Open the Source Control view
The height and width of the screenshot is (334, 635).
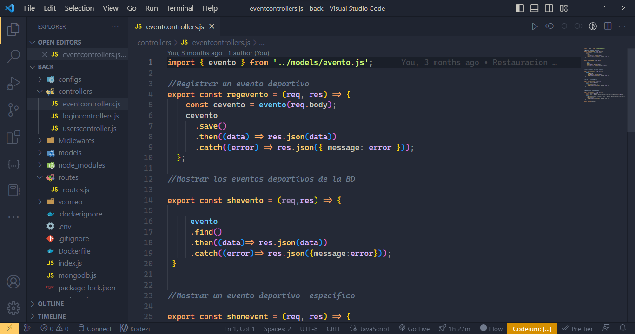click(13, 110)
